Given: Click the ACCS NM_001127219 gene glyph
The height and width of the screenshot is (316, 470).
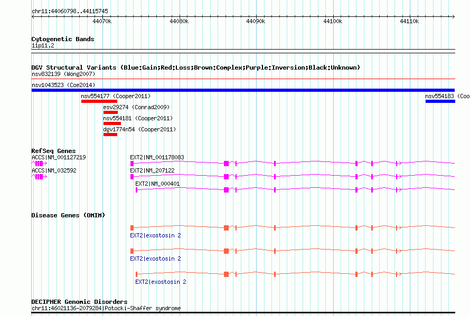Looking at the screenshot, I should (x=39, y=163).
